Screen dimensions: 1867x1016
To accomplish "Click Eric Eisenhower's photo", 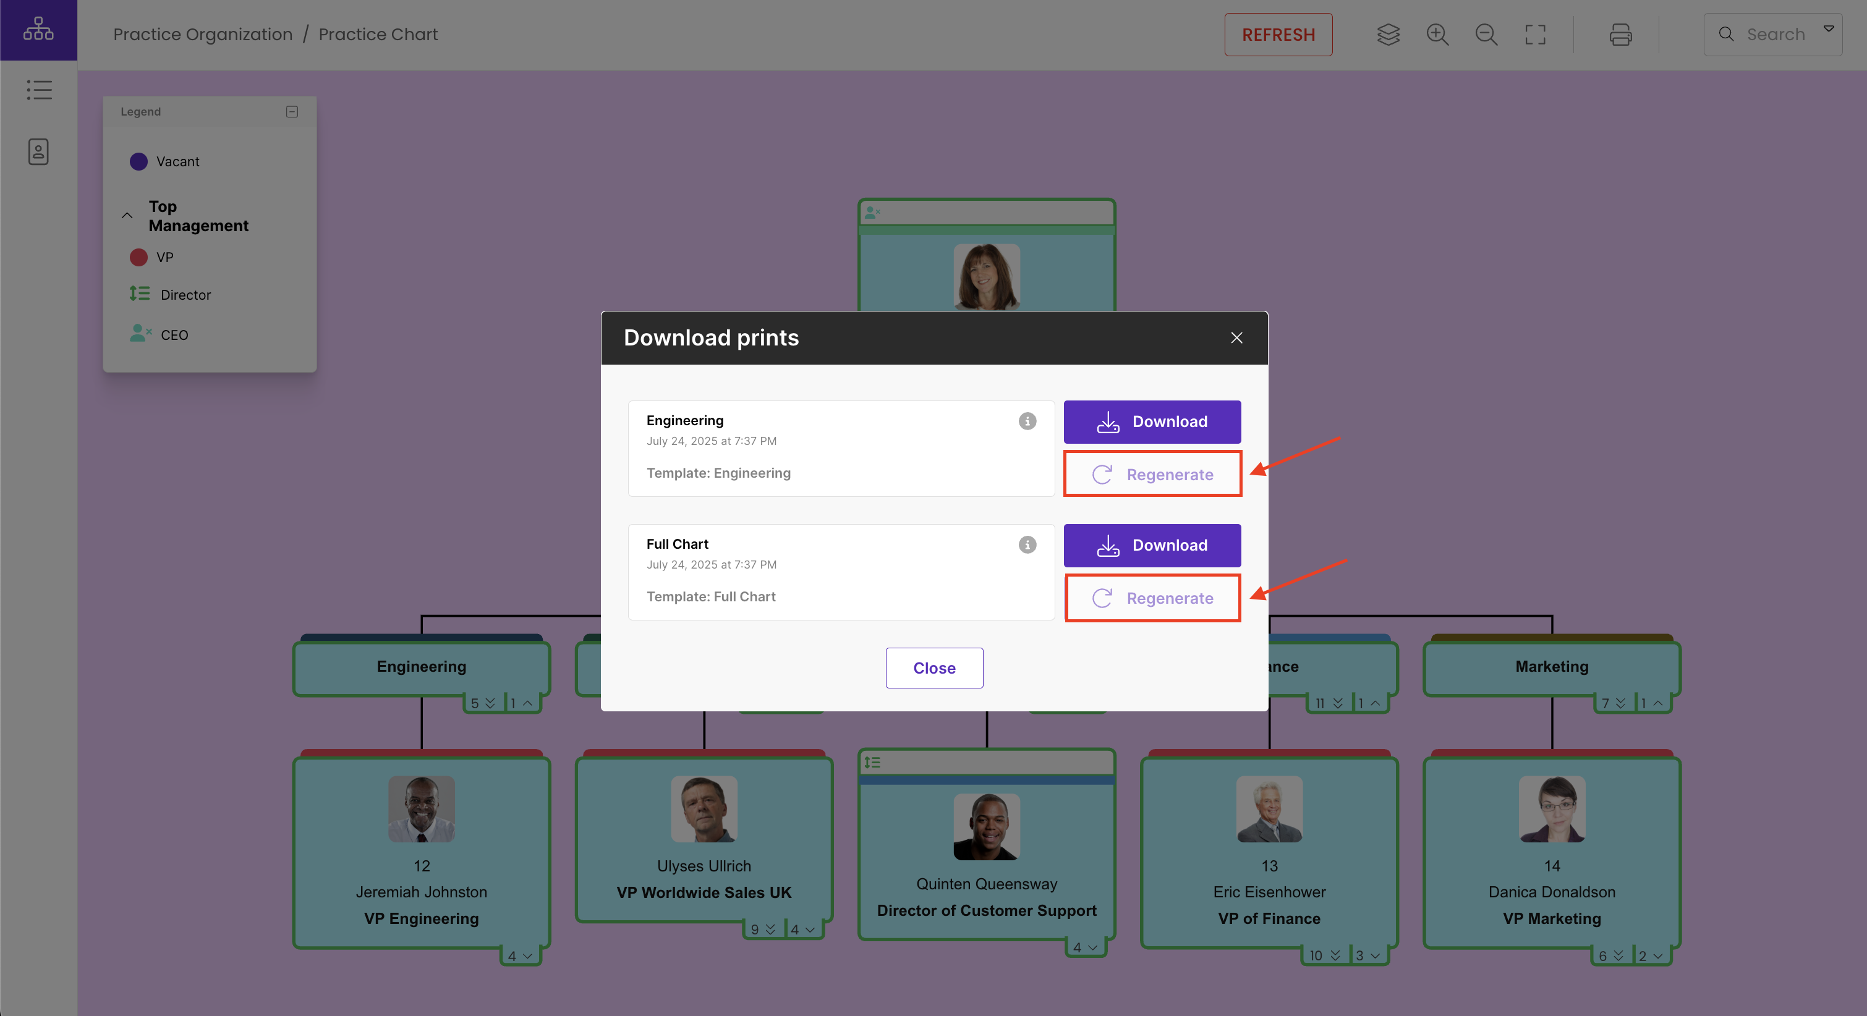I will 1269,809.
